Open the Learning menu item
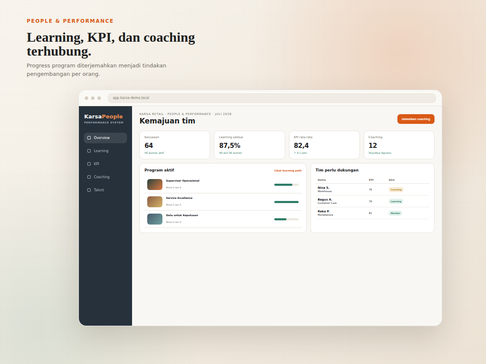The height and width of the screenshot is (364, 486). [x=105, y=151]
